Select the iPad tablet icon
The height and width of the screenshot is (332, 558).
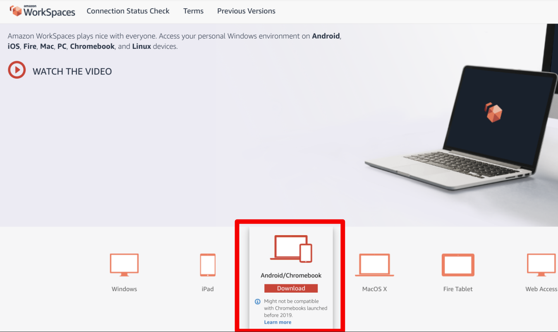208,265
